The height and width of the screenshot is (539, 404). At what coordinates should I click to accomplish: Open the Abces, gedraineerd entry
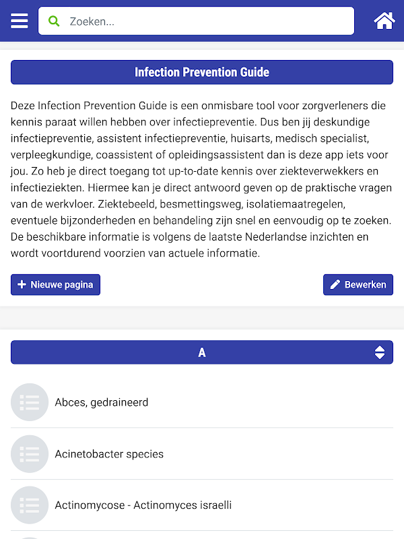(102, 402)
